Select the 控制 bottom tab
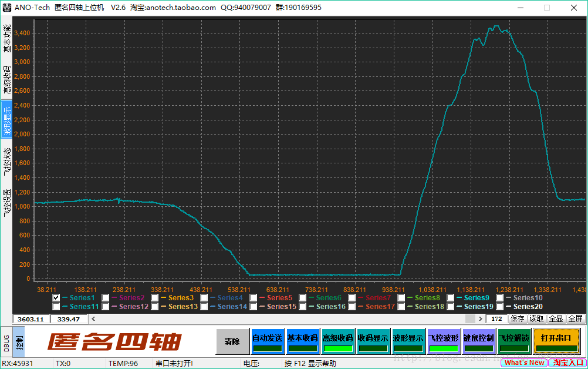The height and width of the screenshot is (369, 588). (x=19, y=343)
